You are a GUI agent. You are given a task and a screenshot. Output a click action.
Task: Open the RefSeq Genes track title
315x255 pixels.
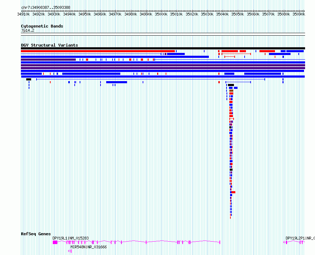pyautogui.click(x=36, y=234)
